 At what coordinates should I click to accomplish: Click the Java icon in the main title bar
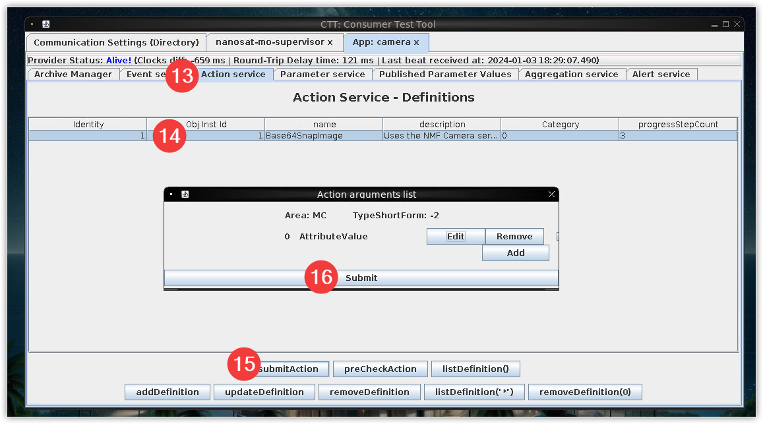(46, 24)
